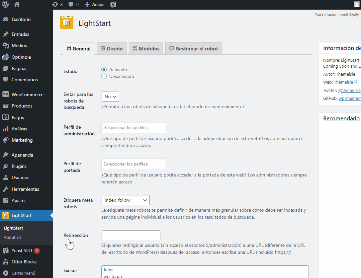Click the Optimole icon in sidebar
The width and height of the screenshot is (361, 278).
click(x=6, y=57)
